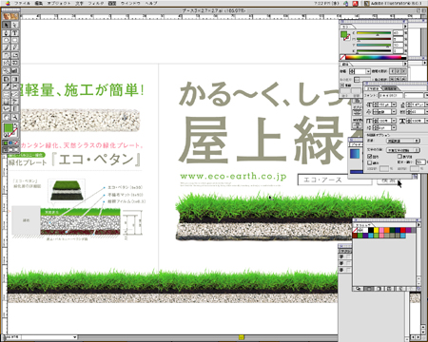Image resolution: width=428 pixels, height=342 pixels.
Task: Select the Pen tool
Action: 7,33
